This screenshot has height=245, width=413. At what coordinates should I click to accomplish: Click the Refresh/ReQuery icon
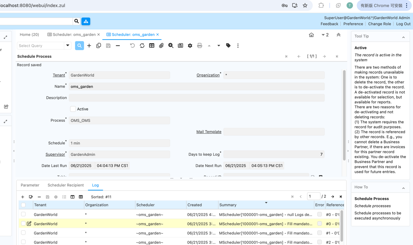142,46
